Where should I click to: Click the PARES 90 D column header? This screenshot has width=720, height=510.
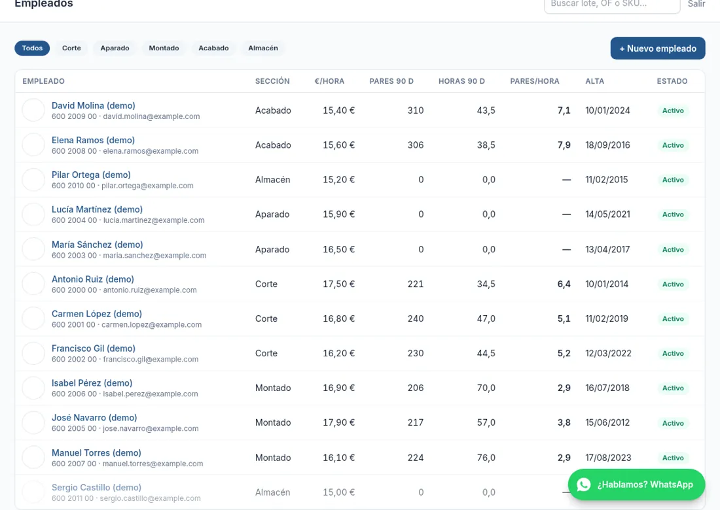(x=391, y=81)
